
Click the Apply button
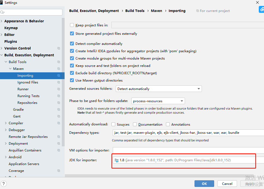coord(250,184)
